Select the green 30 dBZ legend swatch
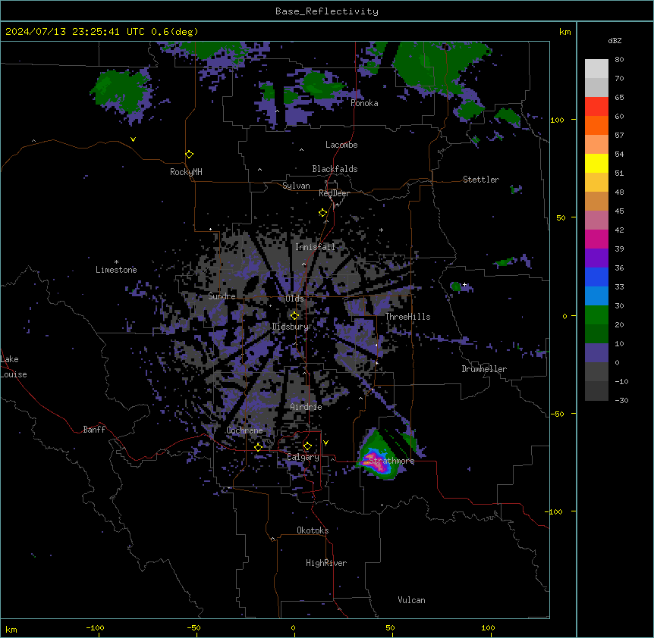Screen dimensions: 654x638 (596, 315)
